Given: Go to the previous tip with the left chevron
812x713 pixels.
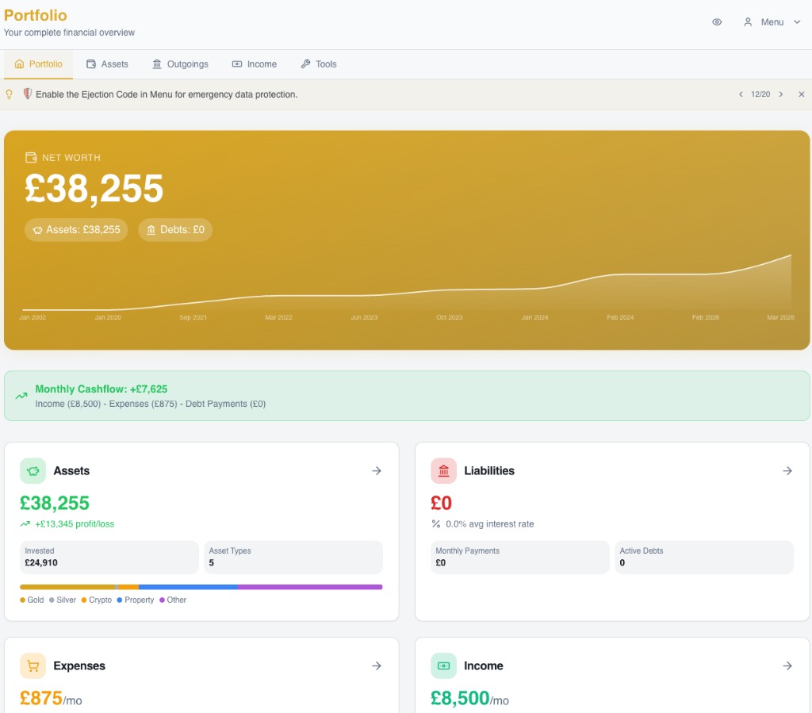Looking at the screenshot, I should (x=740, y=94).
